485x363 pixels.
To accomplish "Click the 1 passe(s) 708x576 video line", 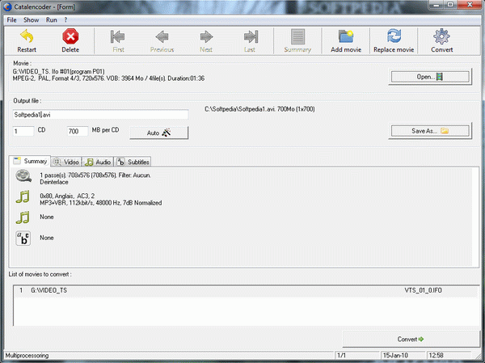I will point(95,175).
